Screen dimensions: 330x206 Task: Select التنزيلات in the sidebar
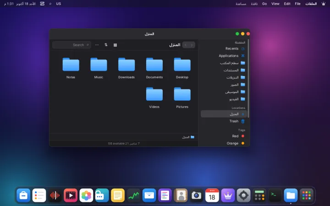[x=224, y=77]
